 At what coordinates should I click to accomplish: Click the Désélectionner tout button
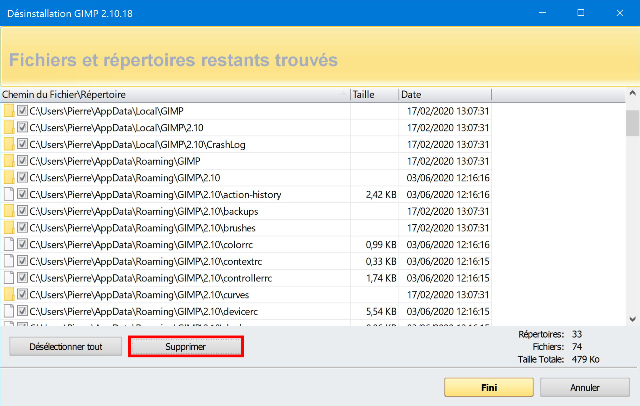point(66,347)
